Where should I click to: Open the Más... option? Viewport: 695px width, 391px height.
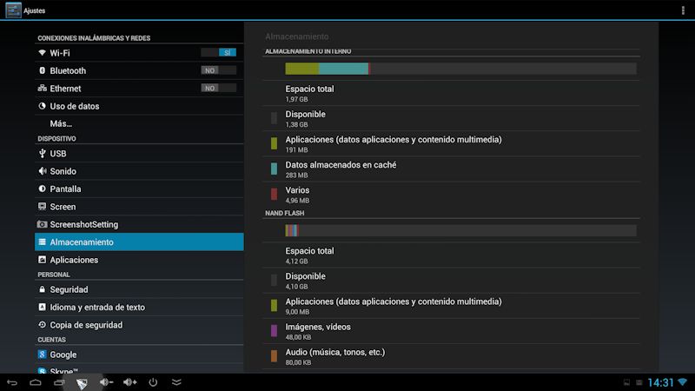[139, 123]
